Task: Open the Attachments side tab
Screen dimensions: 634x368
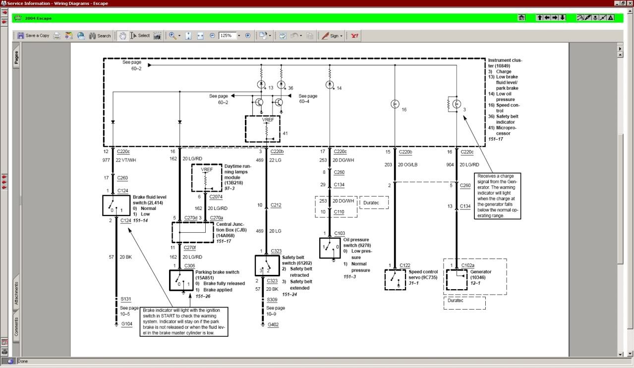Action: click(x=16, y=293)
